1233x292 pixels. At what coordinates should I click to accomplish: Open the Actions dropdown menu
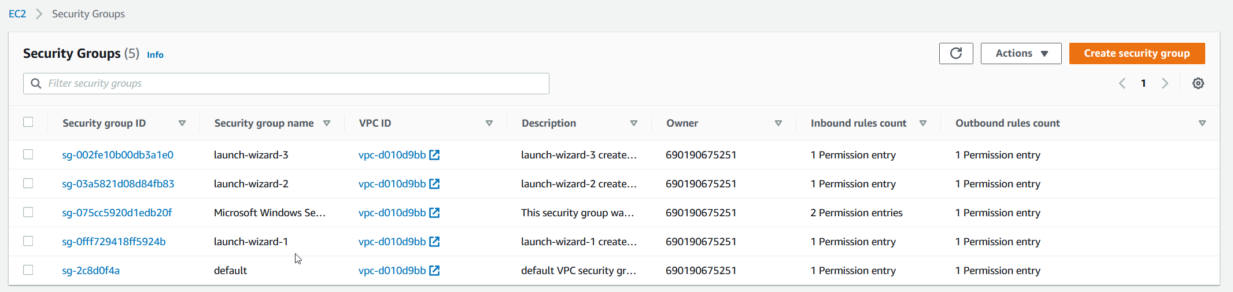(1021, 53)
